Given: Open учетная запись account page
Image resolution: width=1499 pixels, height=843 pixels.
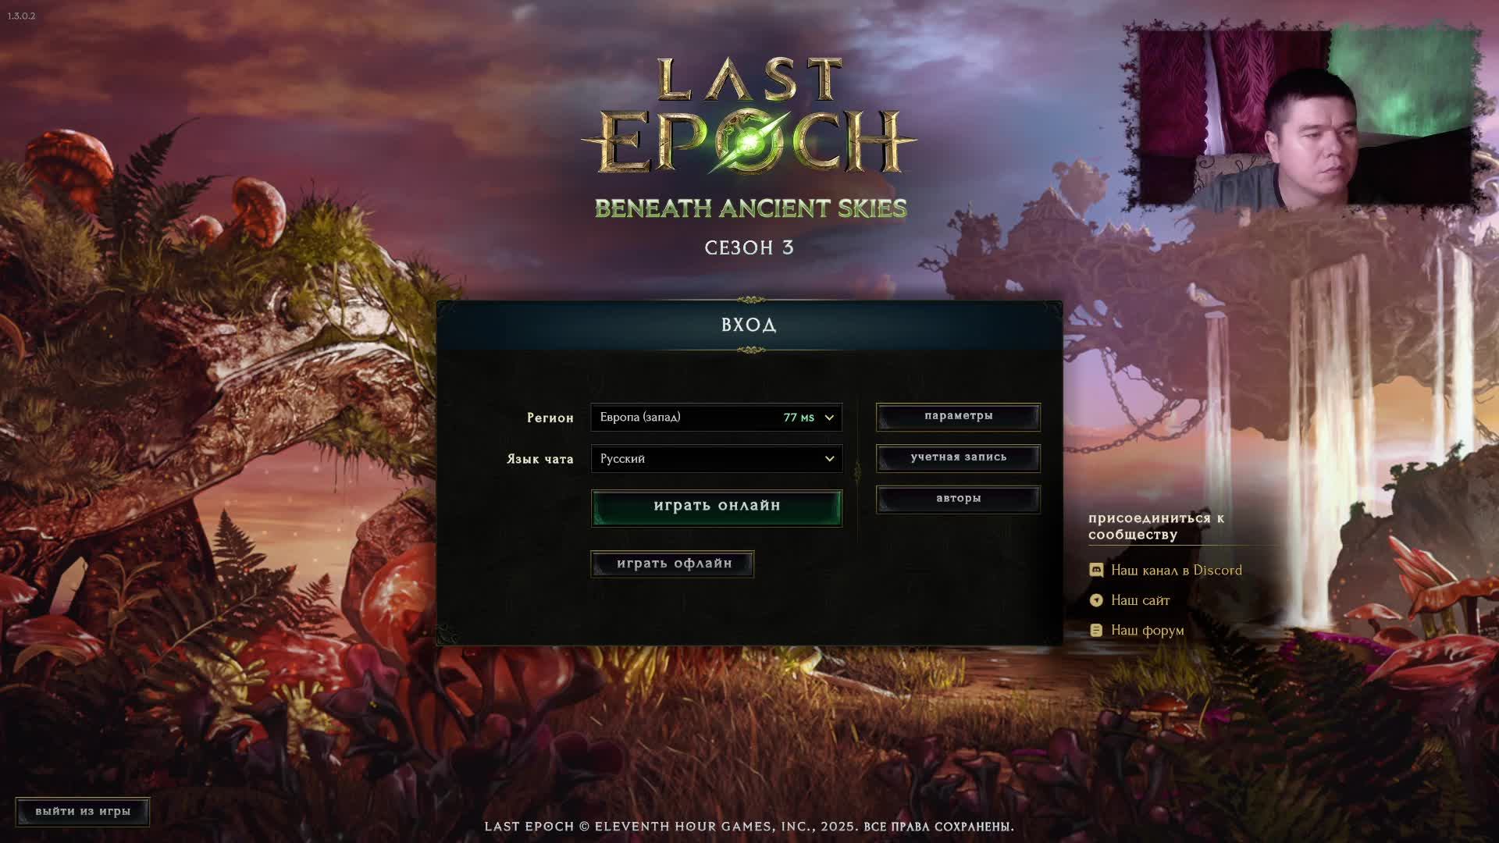Looking at the screenshot, I should point(958,458).
